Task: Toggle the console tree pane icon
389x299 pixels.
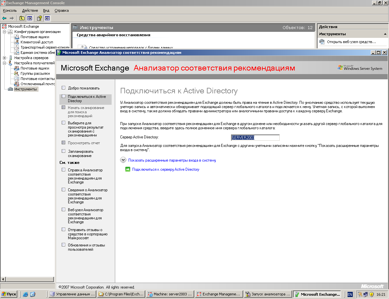Action: [29, 18]
